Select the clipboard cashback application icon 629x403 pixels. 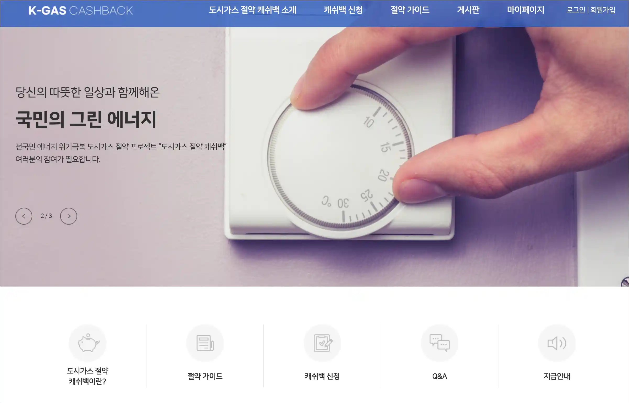point(322,343)
